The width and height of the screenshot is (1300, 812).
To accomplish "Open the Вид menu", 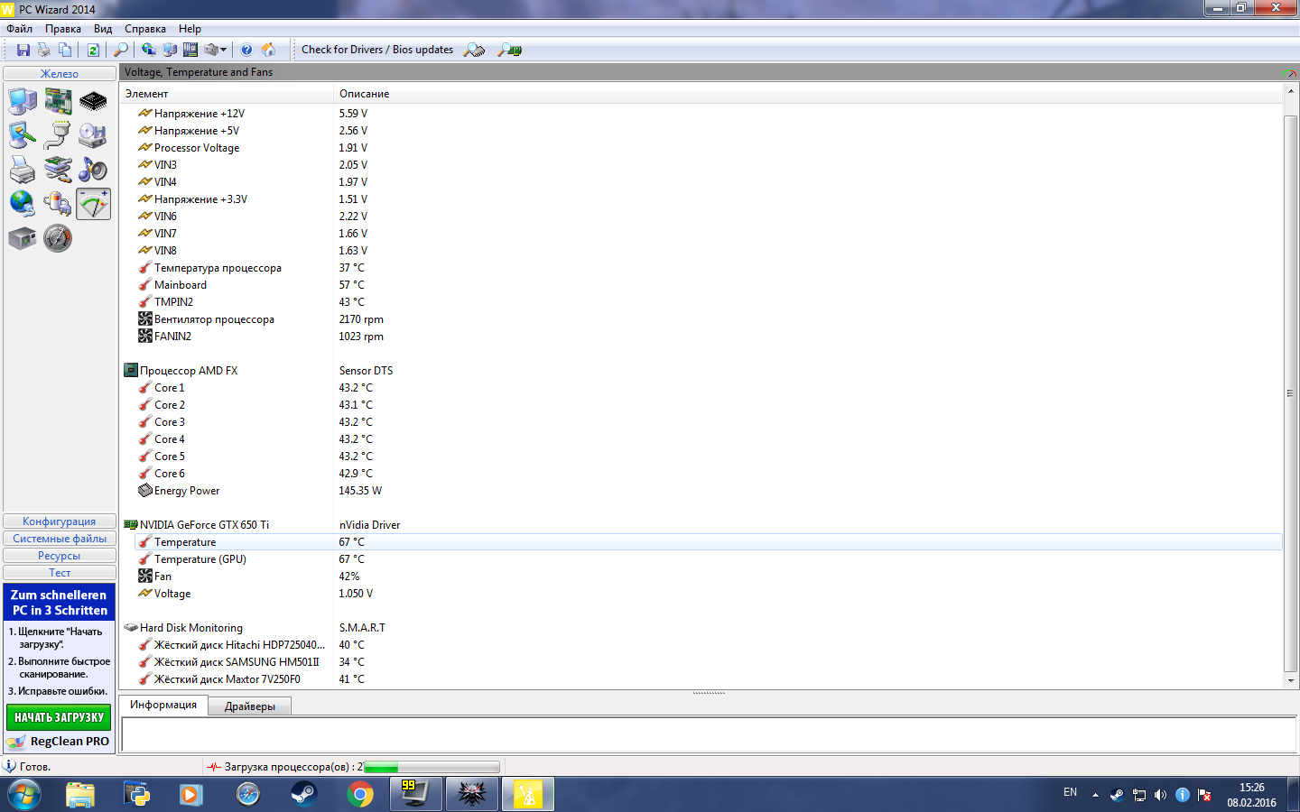I will (103, 29).
